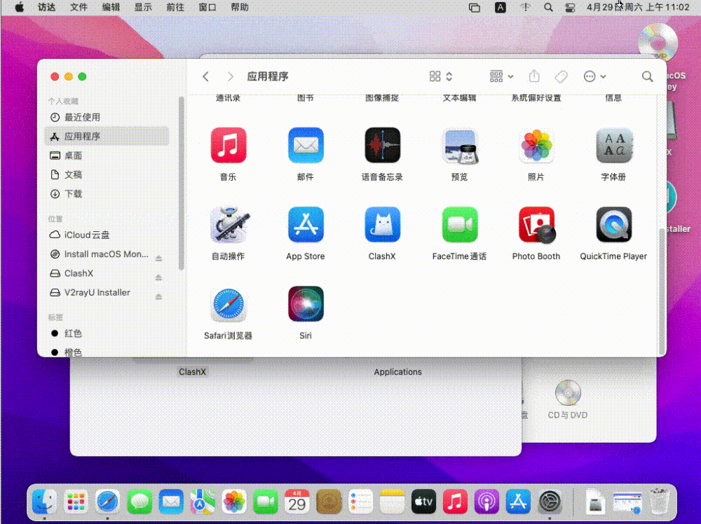The width and height of the screenshot is (701, 524).
Task: Expand the group-by options dropdown
Action: click(502, 76)
